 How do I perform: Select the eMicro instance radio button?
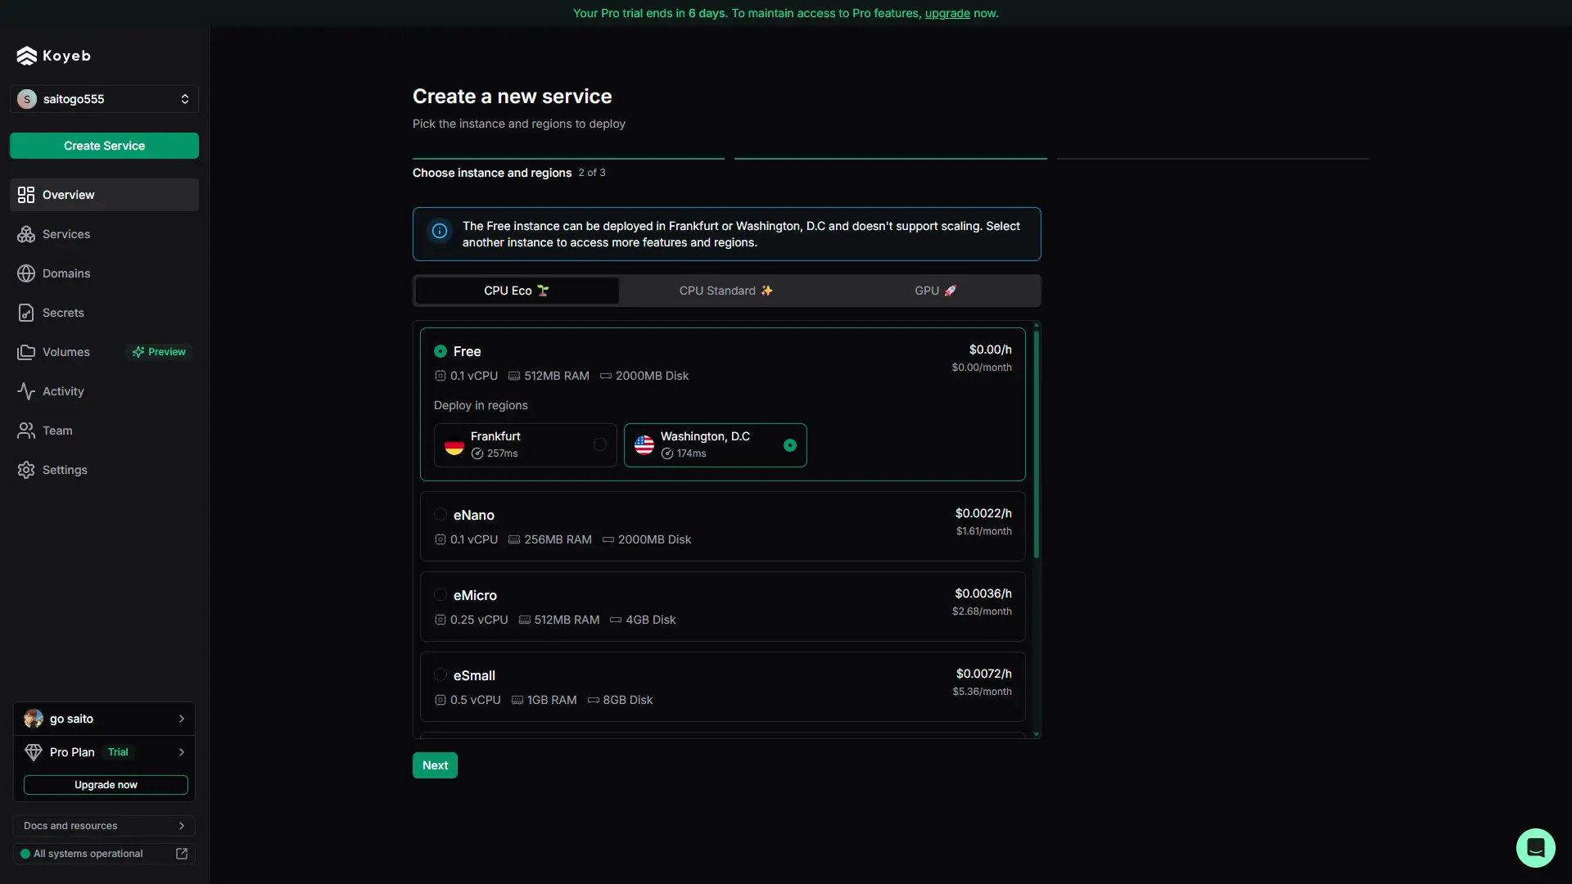coord(440,595)
